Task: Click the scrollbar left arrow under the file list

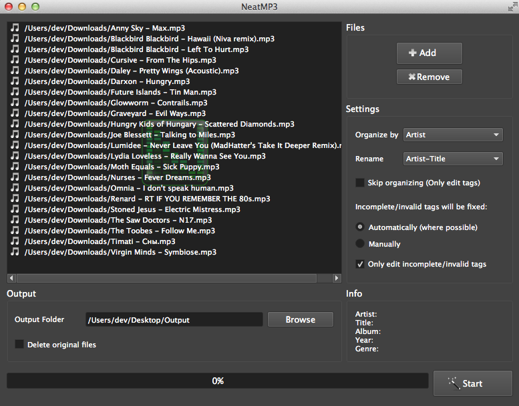Action: point(11,278)
